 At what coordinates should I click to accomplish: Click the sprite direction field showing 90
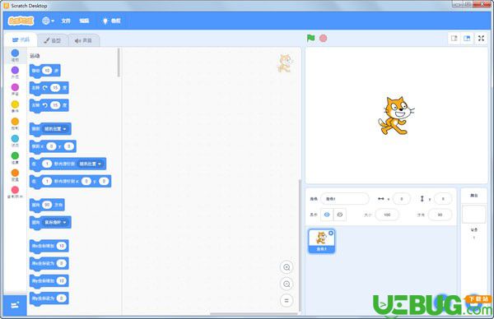440,215
